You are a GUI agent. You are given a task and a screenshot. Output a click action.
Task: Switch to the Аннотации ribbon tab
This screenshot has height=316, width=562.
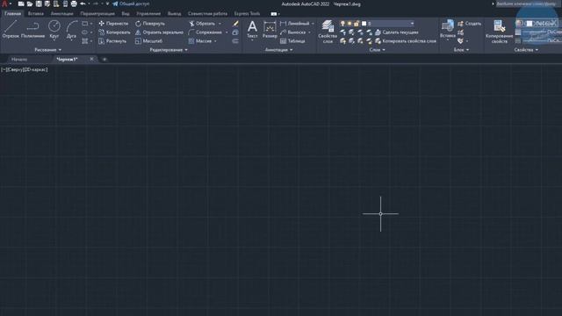coord(61,14)
